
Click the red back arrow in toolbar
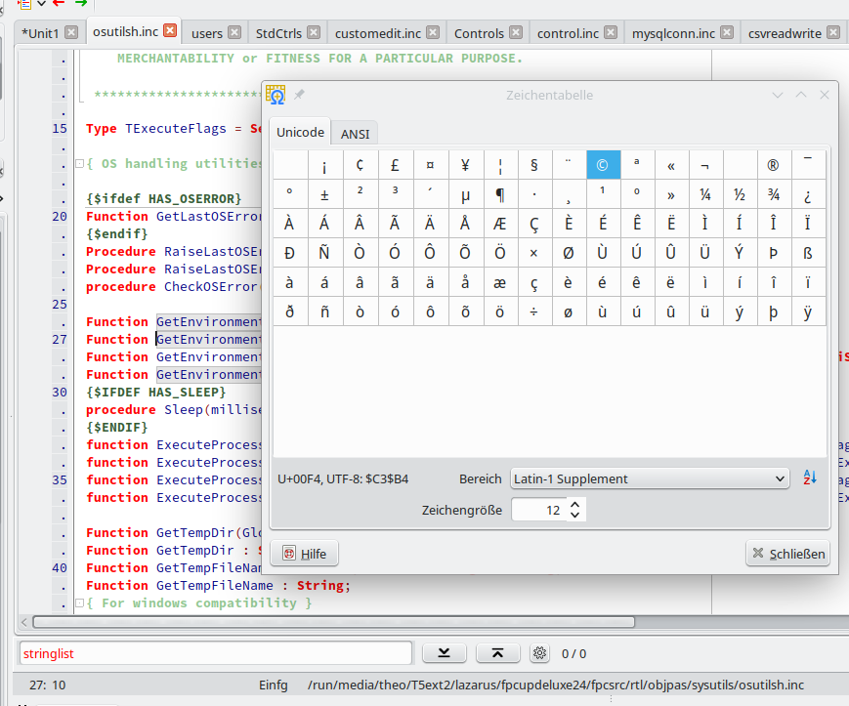[59, 3]
